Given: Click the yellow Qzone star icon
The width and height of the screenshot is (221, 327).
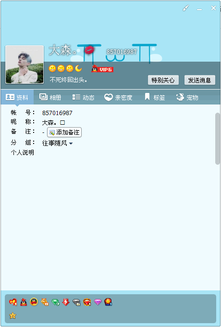Looking at the screenshot, I should 12,315.
